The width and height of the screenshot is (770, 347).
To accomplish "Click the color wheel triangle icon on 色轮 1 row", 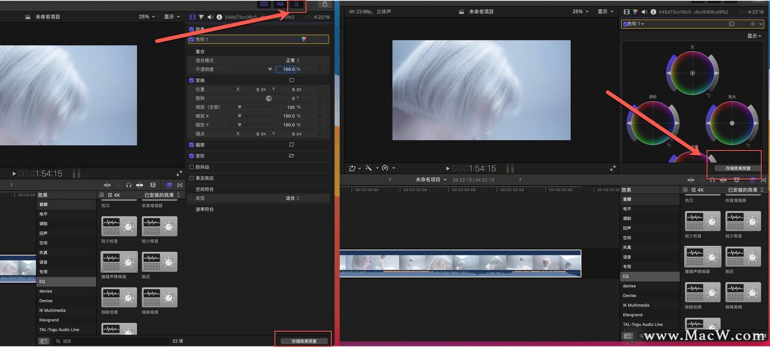I will point(304,39).
